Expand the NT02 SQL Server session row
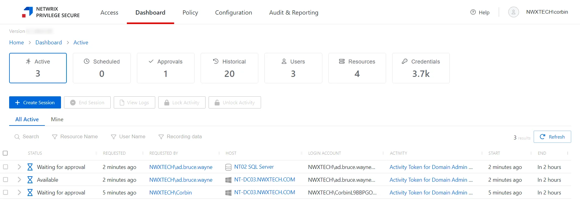The width and height of the screenshot is (580, 220). tap(19, 167)
